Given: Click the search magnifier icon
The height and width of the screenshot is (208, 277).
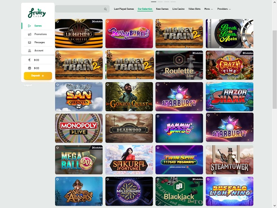Looking at the screenshot, I should click(105, 9).
